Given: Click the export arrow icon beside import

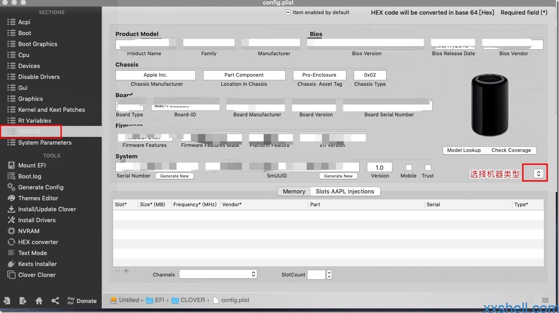Looking at the screenshot, I should coord(23,301).
